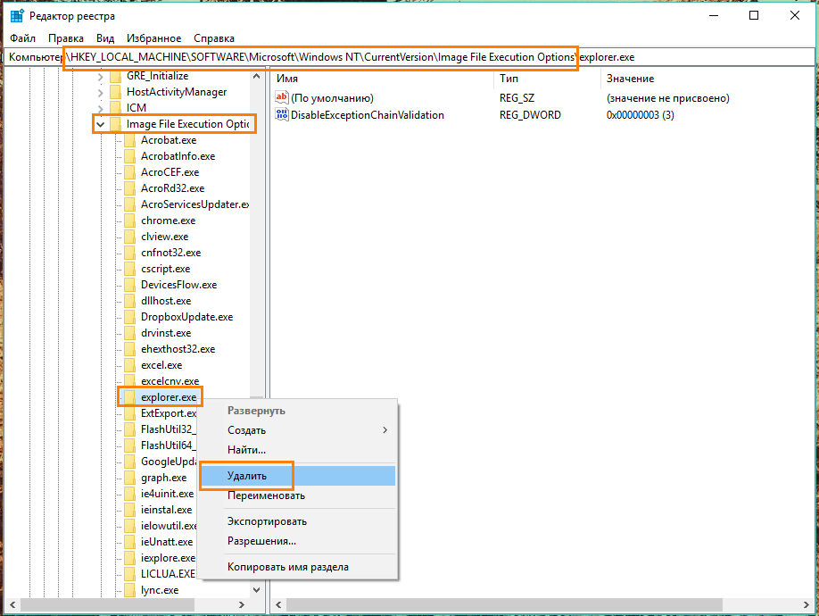Click the dllhost.exe folder icon
The height and width of the screenshot is (616, 819).
130,301
